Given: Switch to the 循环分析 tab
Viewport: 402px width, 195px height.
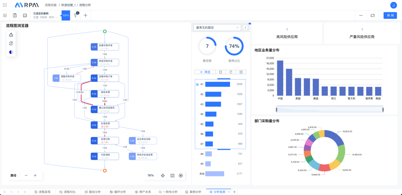Looking at the screenshot, I should (x=118, y=192).
